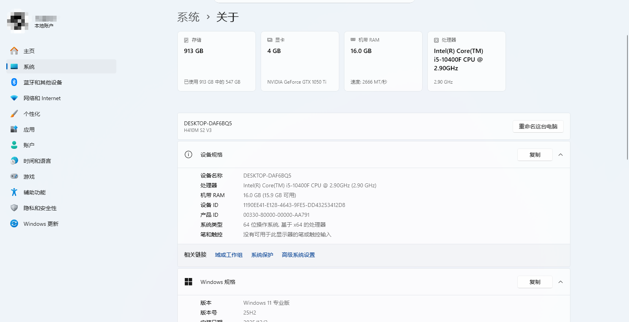The height and width of the screenshot is (322, 629).
Task: Select 蓝牙和其他设备 in the sidebar
Action: (61, 82)
